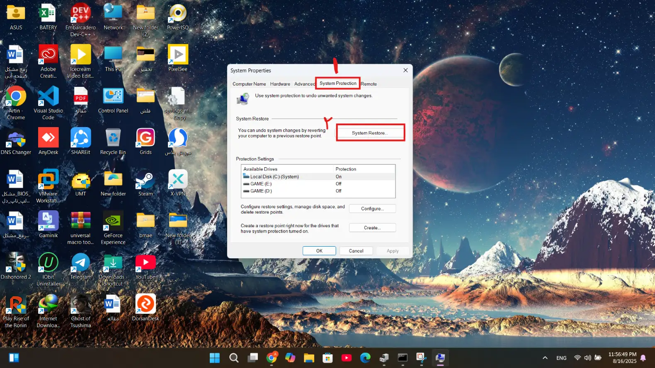Click the Create restore point button
The width and height of the screenshot is (655, 368).
[x=372, y=228]
